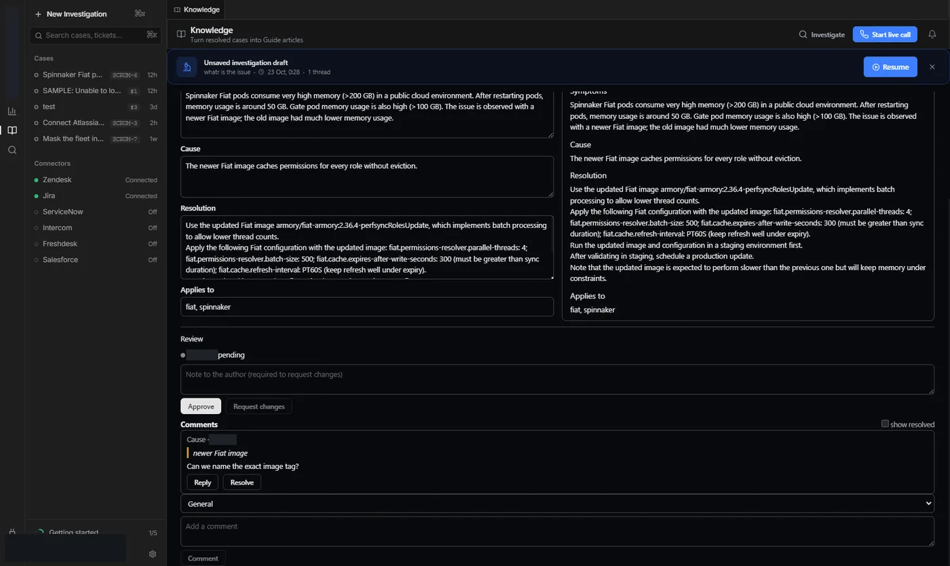The height and width of the screenshot is (566, 950).
Task: Click the Getting started progress ring icon
Action: coord(39,533)
